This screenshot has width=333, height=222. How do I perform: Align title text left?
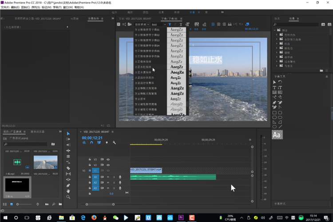[213, 24]
